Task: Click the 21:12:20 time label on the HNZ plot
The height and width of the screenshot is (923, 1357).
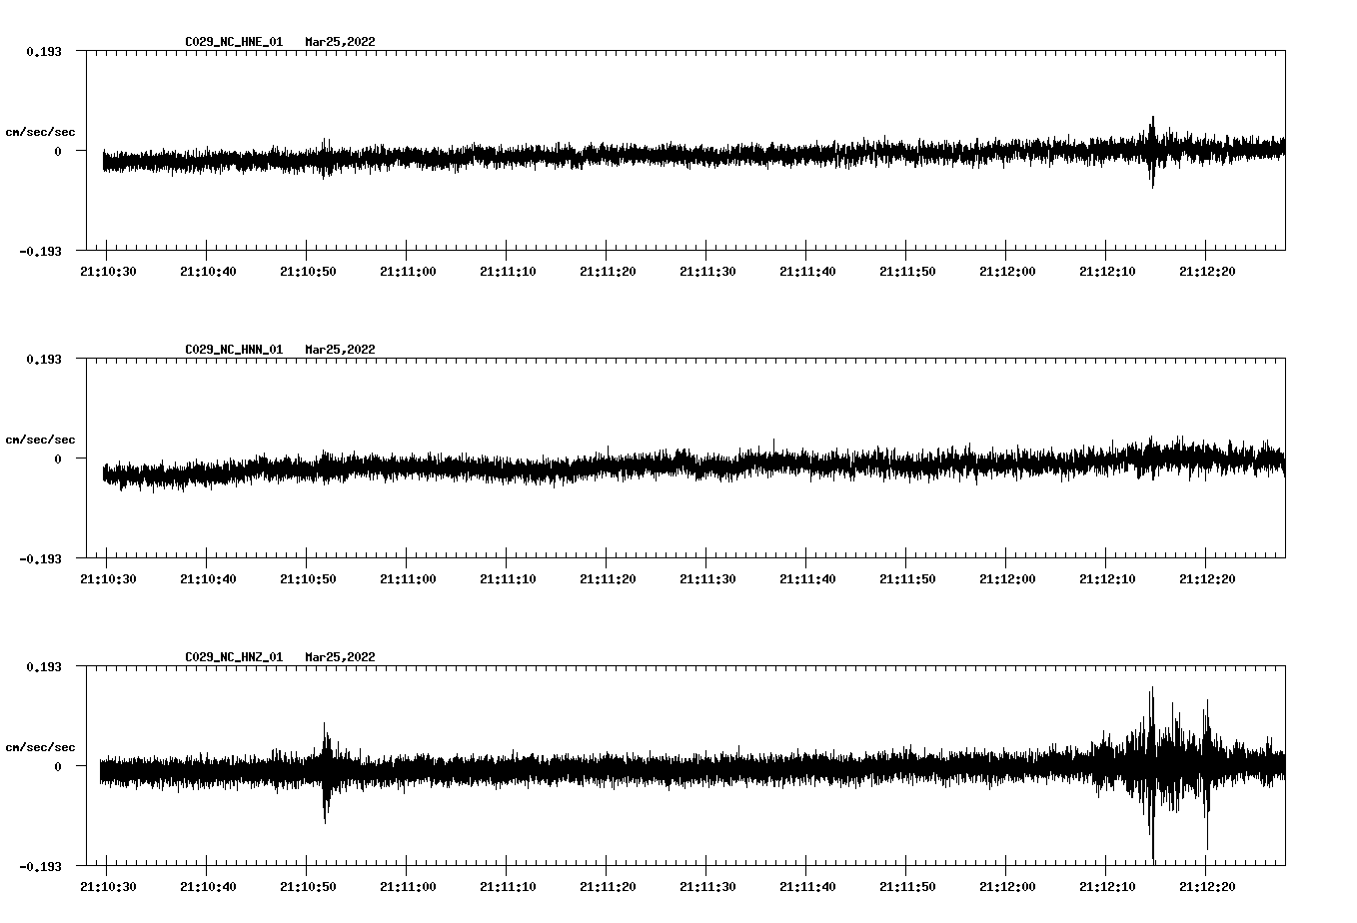Action: coord(1207,887)
